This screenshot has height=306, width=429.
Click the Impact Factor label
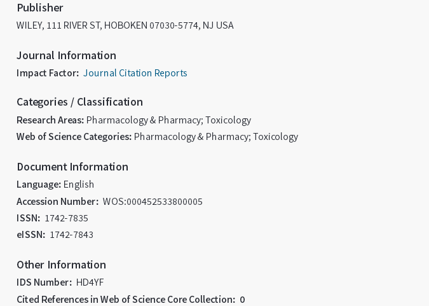48,73
